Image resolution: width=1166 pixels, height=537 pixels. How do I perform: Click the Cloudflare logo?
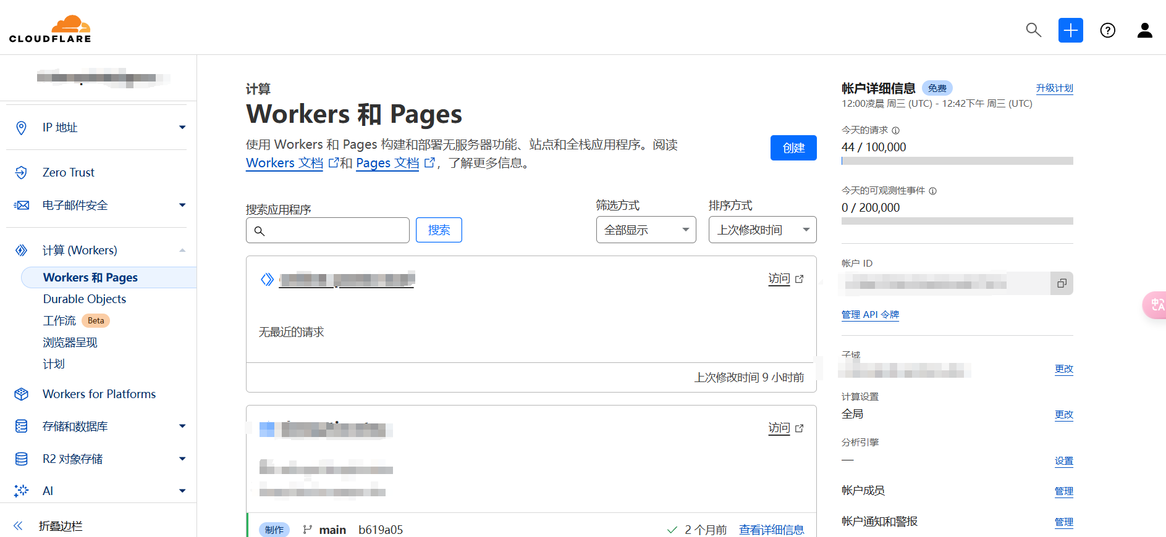(x=50, y=28)
